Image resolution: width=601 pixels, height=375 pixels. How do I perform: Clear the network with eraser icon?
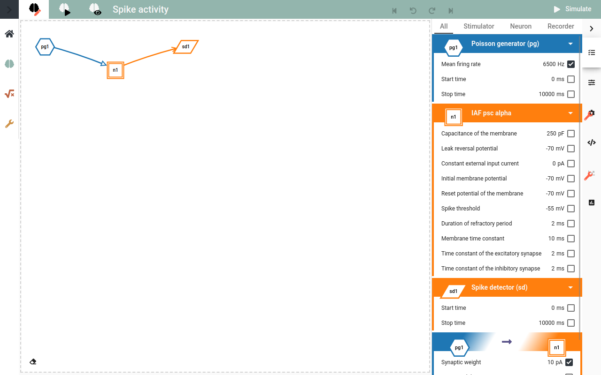pyautogui.click(x=33, y=361)
